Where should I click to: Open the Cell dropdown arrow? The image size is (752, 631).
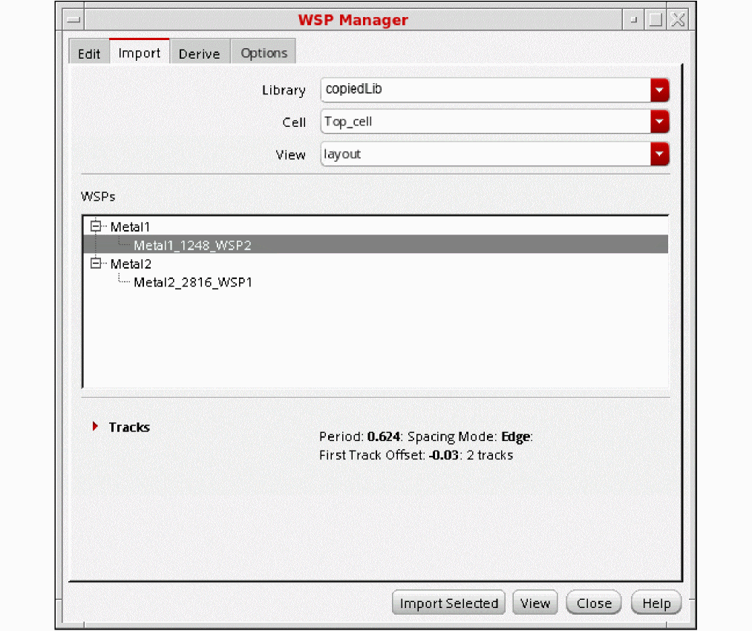[x=659, y=122]
